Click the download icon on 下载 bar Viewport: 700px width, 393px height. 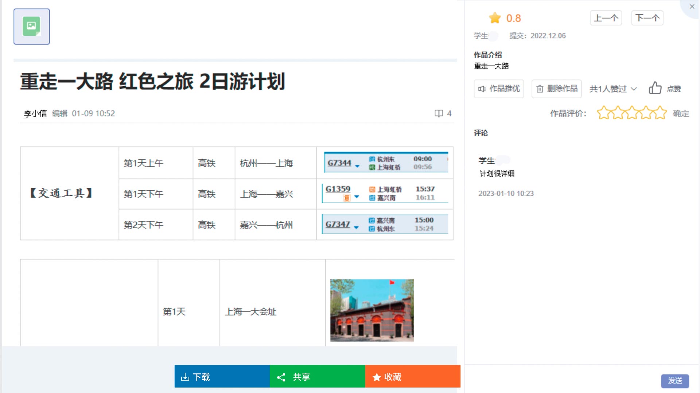point(185,377)
